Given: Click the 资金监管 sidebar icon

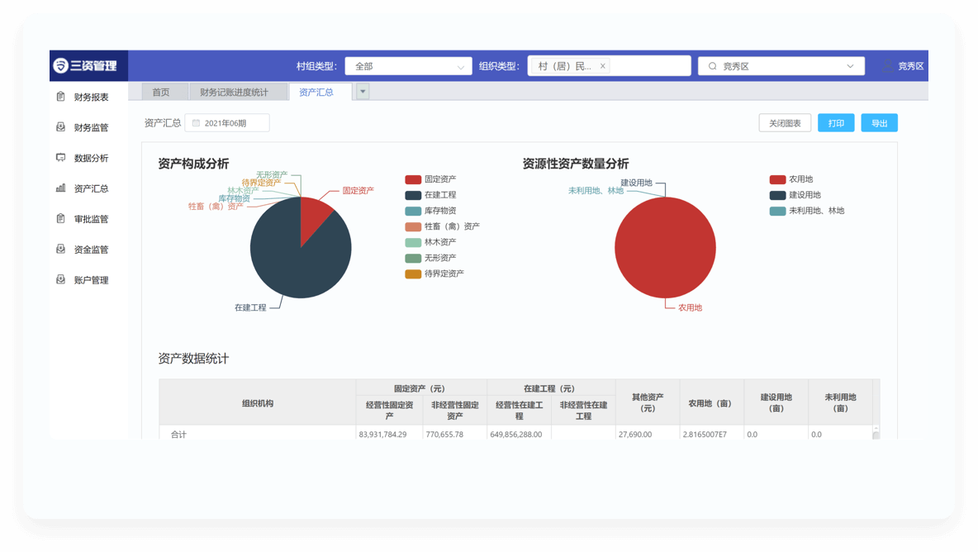Looking at the screenshot, I should [x=60, y=250].
